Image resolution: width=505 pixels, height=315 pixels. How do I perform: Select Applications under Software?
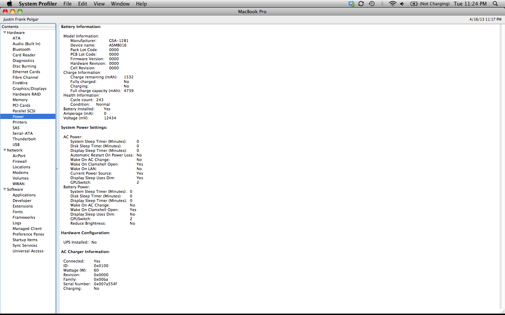pos(24,195)
